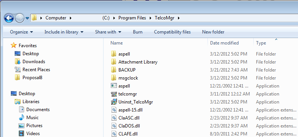Click the CLAFE.dll file icon
298x137 pixels.
tap(113, 134)
